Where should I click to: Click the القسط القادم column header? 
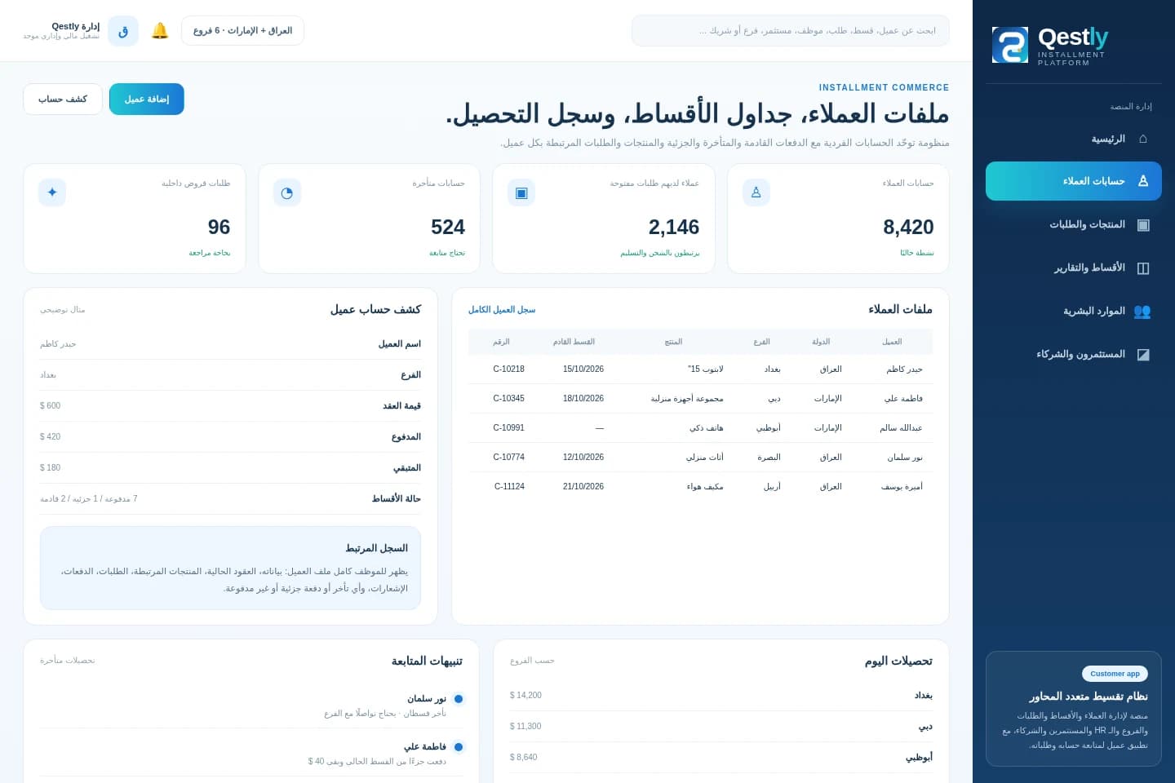tap(574, 342)
